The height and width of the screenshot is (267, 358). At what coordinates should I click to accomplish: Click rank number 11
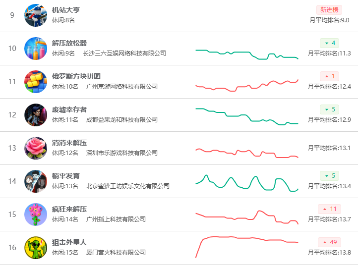click(12, 82)
